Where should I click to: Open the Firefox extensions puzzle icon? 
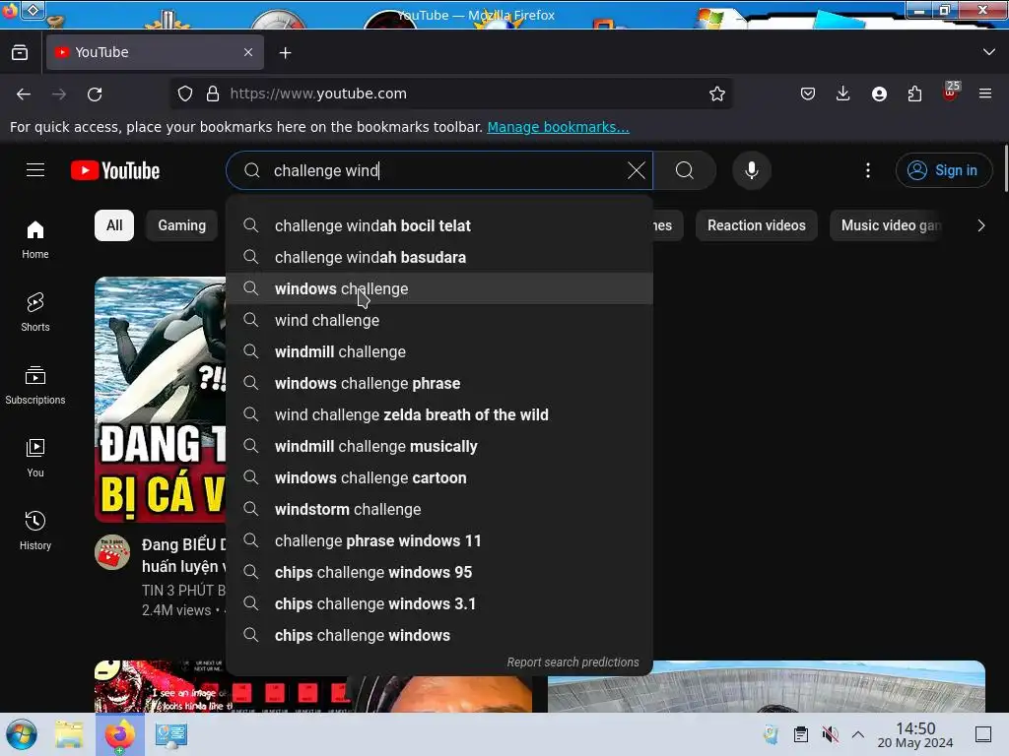[x=914, y=94]
